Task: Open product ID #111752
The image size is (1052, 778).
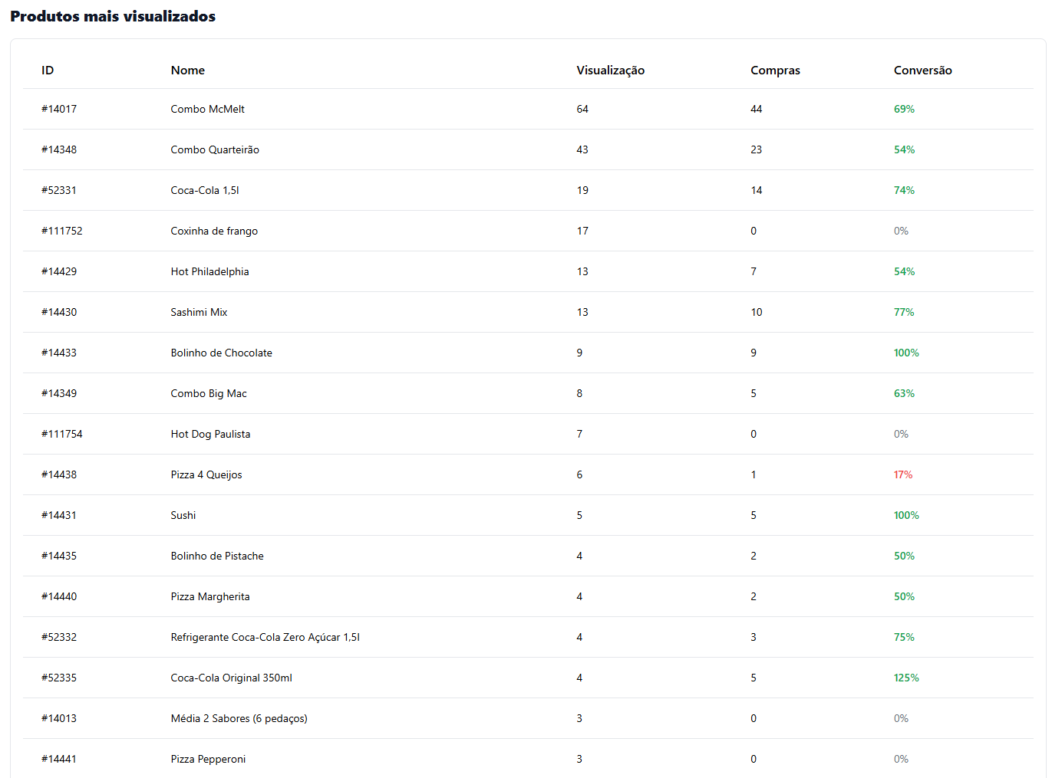Action: point(61,231)
